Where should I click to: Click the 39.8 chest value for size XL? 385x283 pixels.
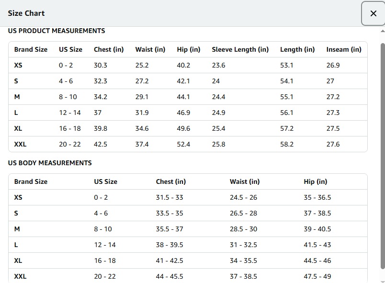click(x=101, y=128)
